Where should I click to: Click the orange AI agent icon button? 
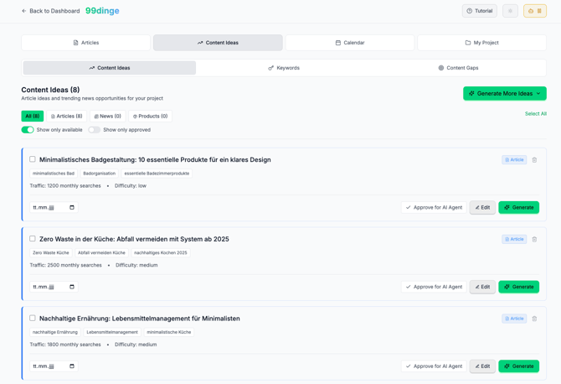(534, 11)
